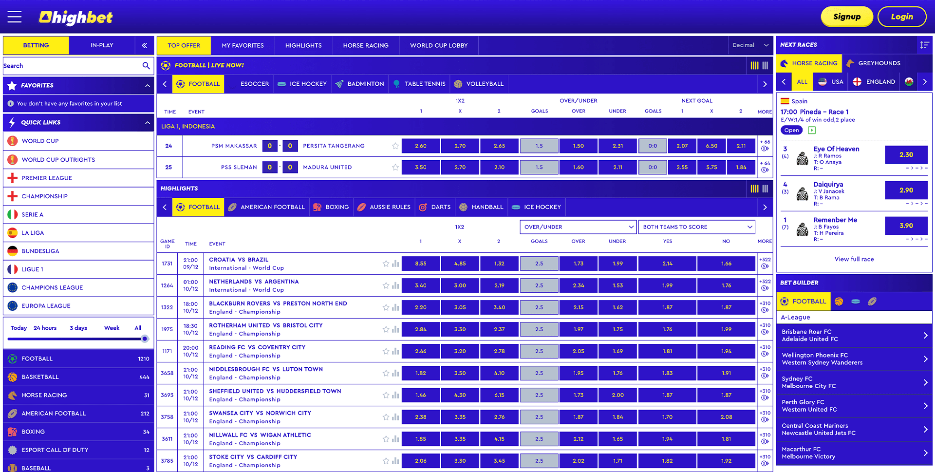Open the Decimal odds format dropdown
The image size is (935, 472).
click(750, 45)
